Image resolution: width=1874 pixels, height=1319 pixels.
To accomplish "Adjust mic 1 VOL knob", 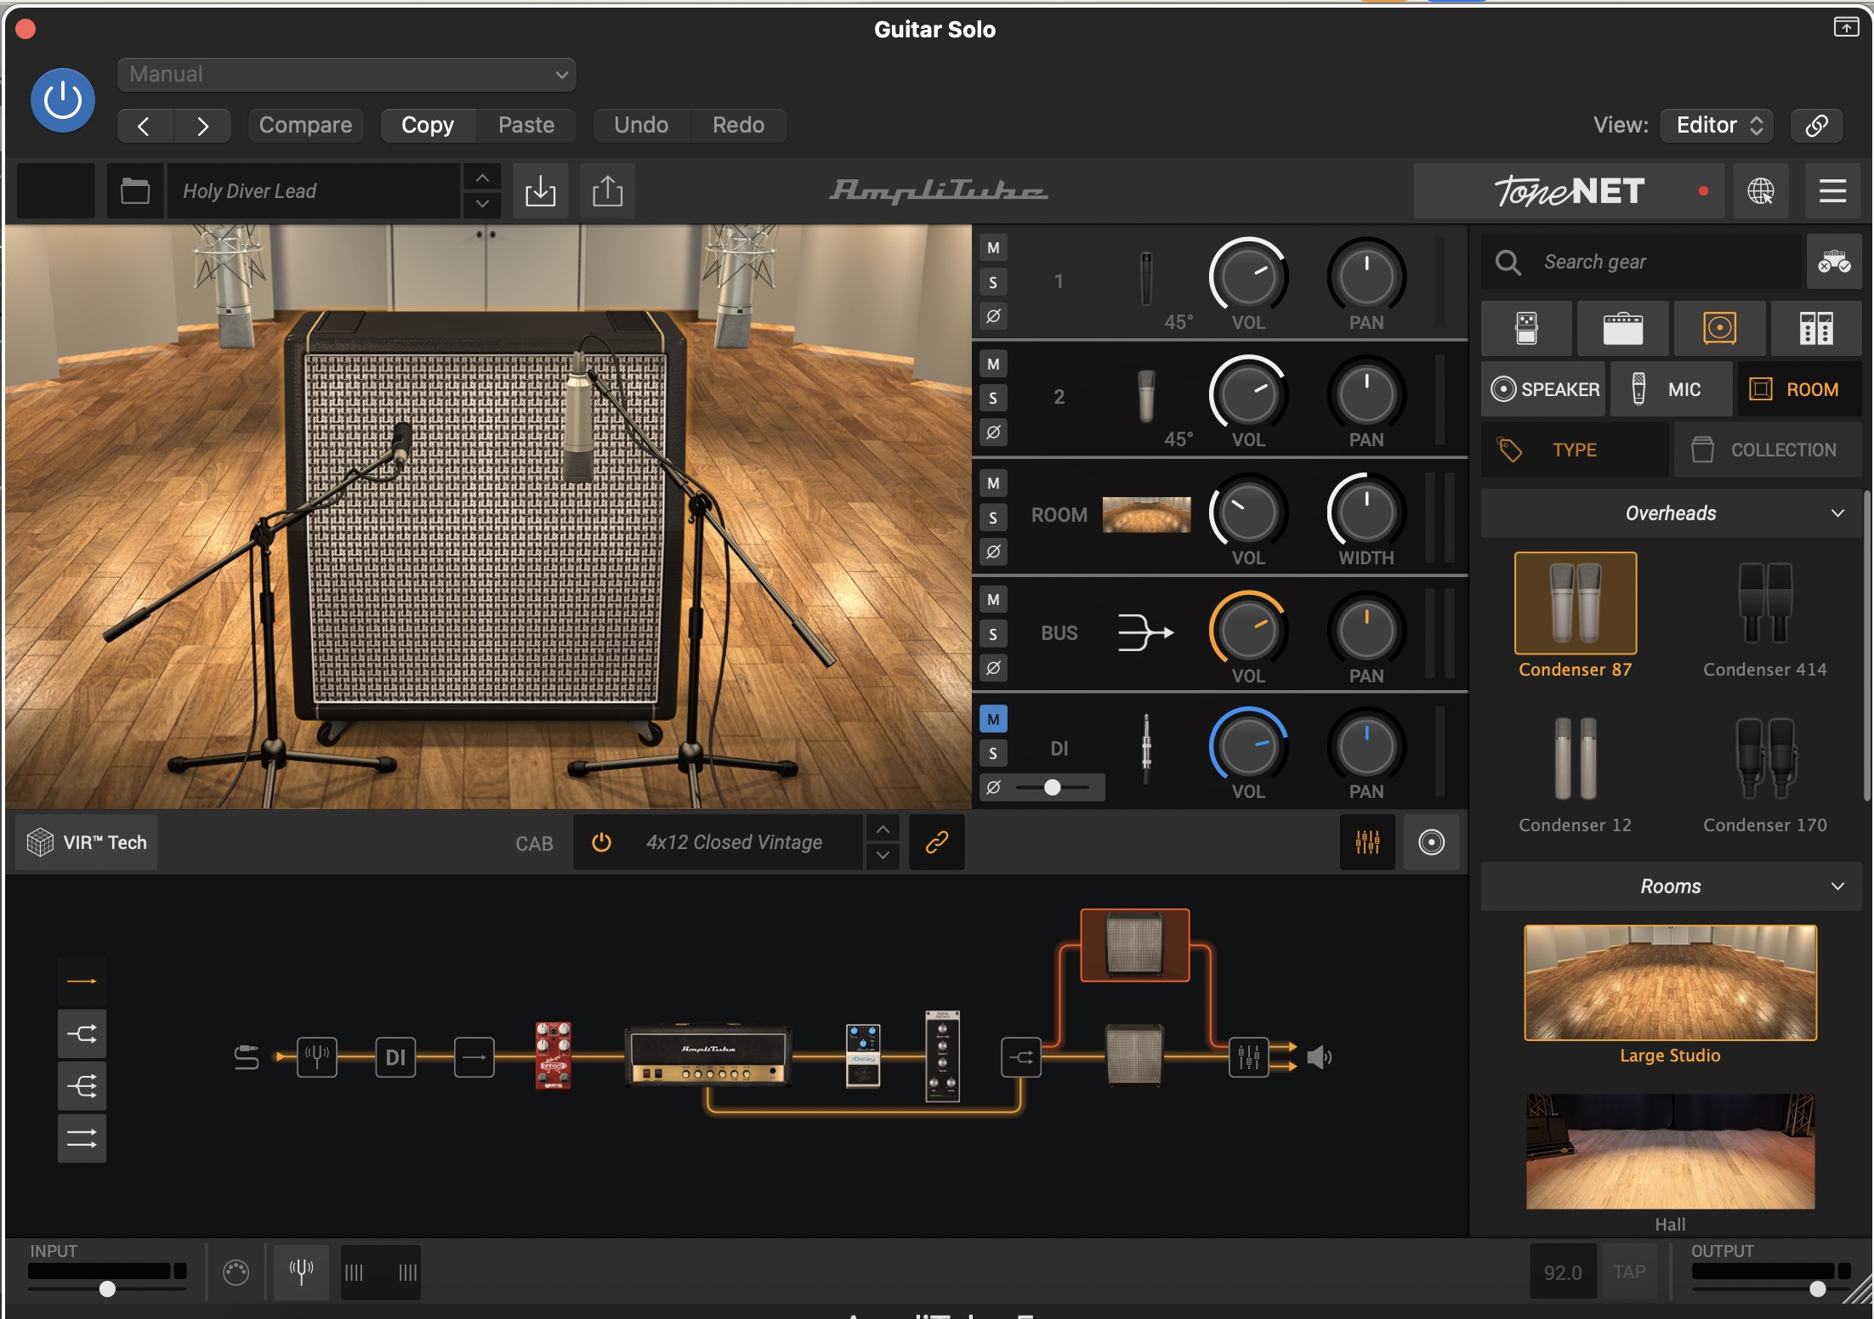I will pyautogui.click(x=1248, y=277).
